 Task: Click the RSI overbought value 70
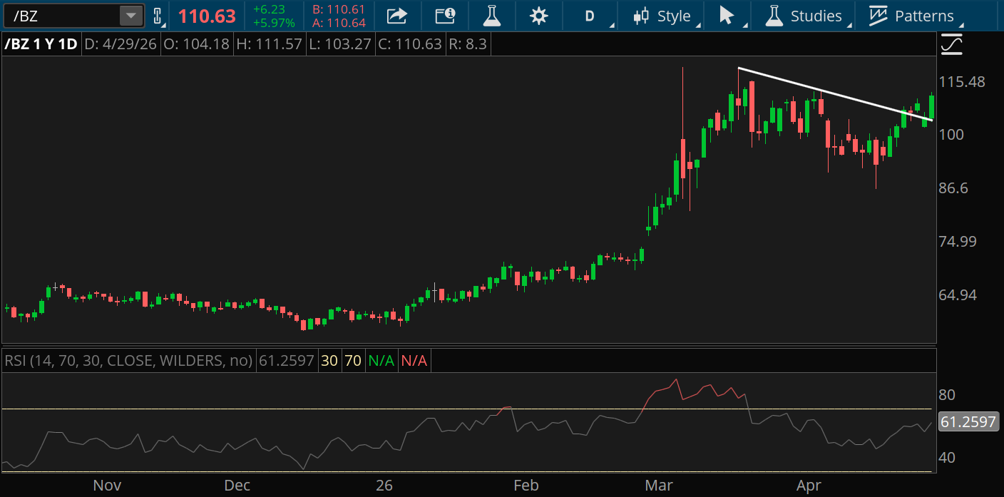tap(352, 361)
